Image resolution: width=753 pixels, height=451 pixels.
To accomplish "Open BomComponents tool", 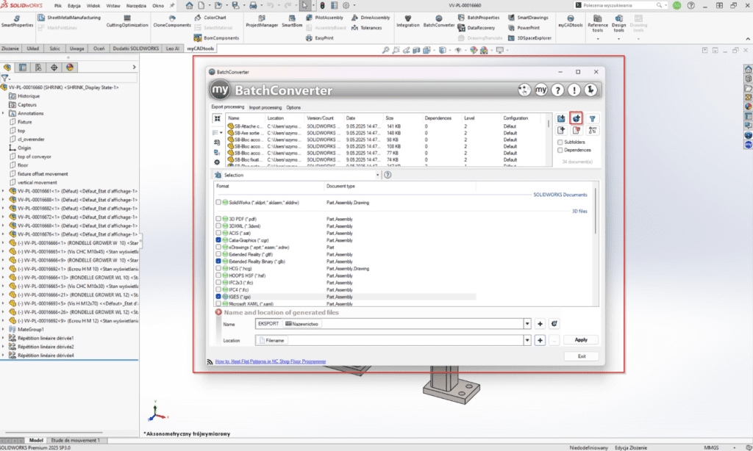I will (x=216, y=38).
